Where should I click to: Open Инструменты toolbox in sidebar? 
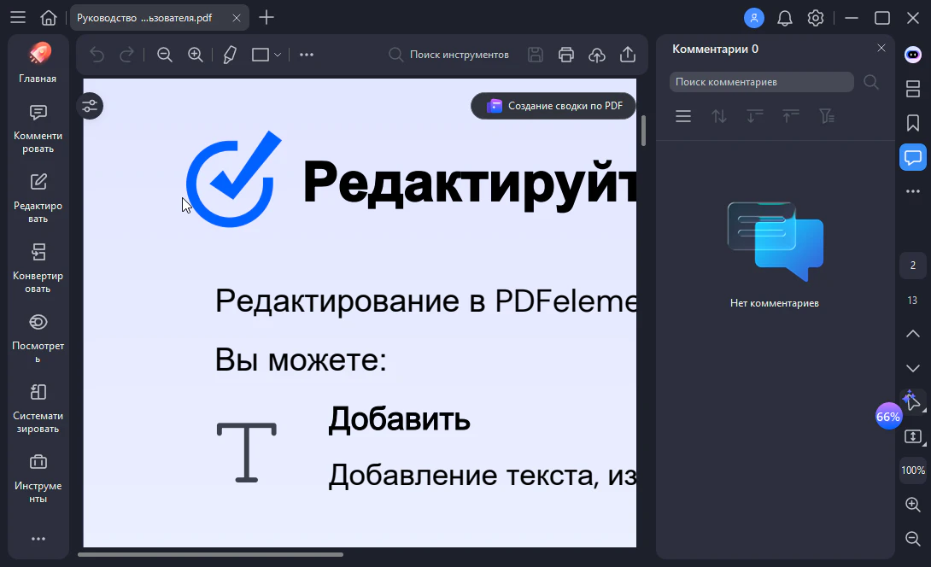pos(38,477)
